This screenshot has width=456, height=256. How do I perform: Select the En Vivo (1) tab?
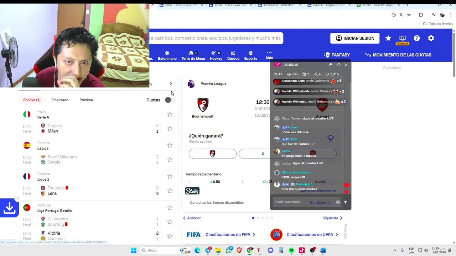point(32,100)
